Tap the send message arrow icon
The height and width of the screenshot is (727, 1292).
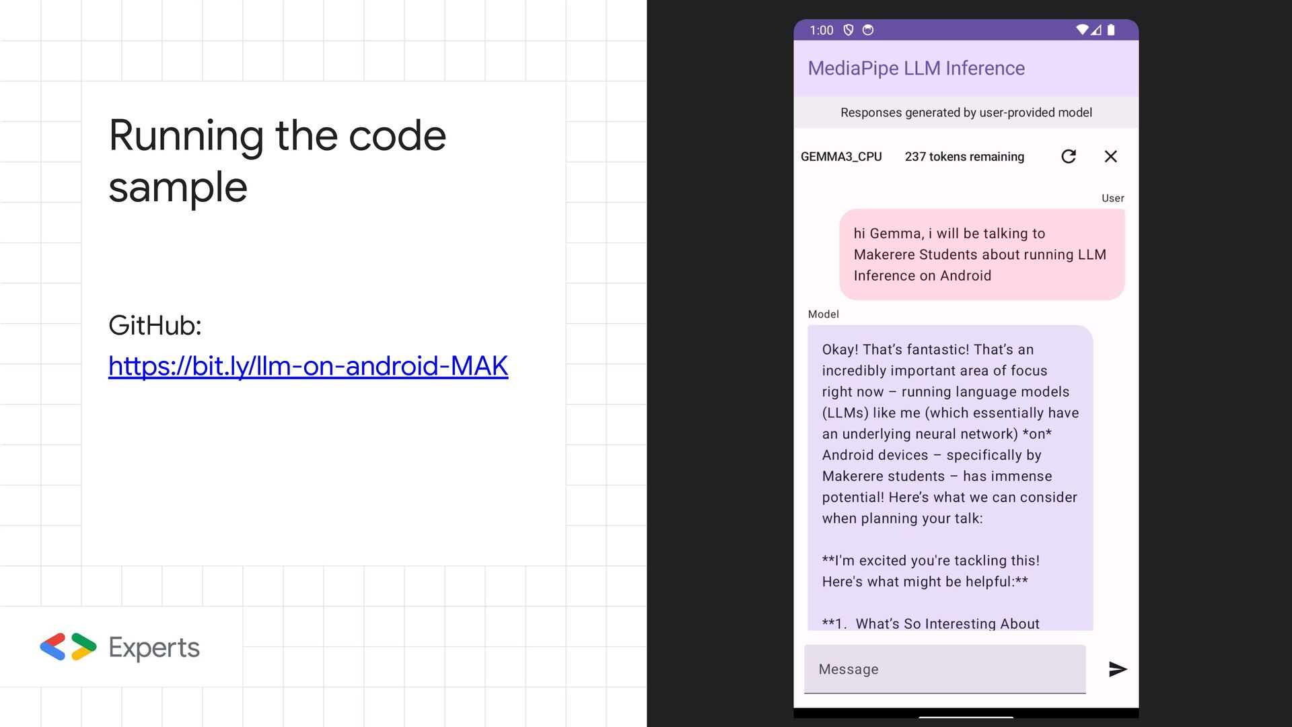pyautogui.click(x=1117, y=668)
